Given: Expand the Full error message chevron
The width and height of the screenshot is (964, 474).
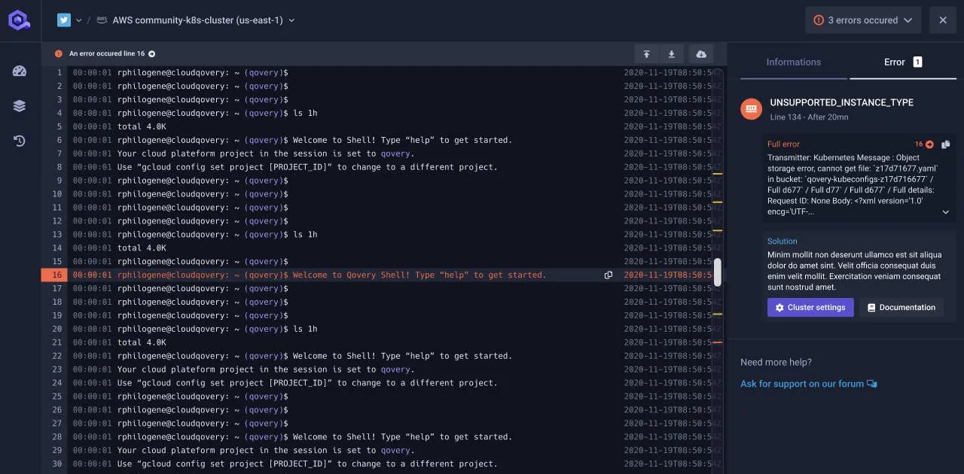Looking at the screenshot, I should (x=945, y=212).
